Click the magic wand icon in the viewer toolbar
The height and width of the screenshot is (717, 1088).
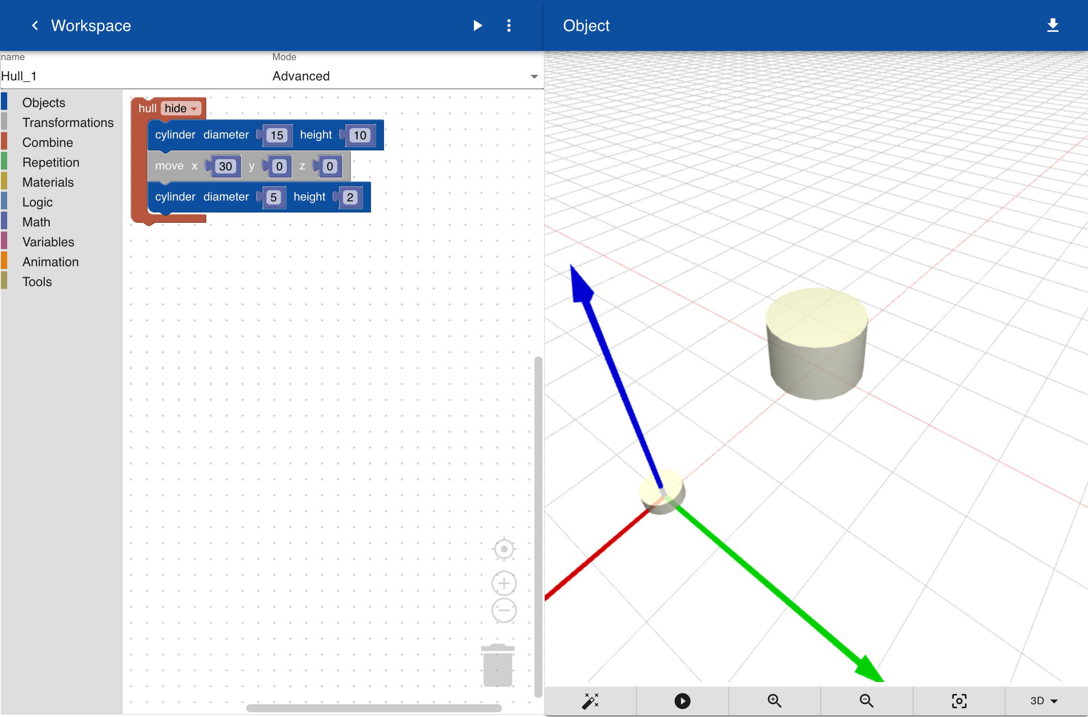(x=590, y=701)
